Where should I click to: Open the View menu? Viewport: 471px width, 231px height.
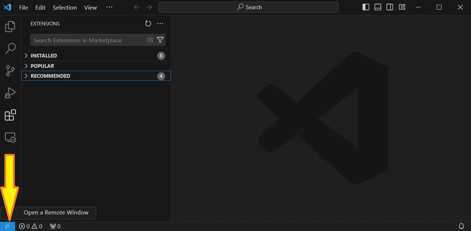coord(90,7)
